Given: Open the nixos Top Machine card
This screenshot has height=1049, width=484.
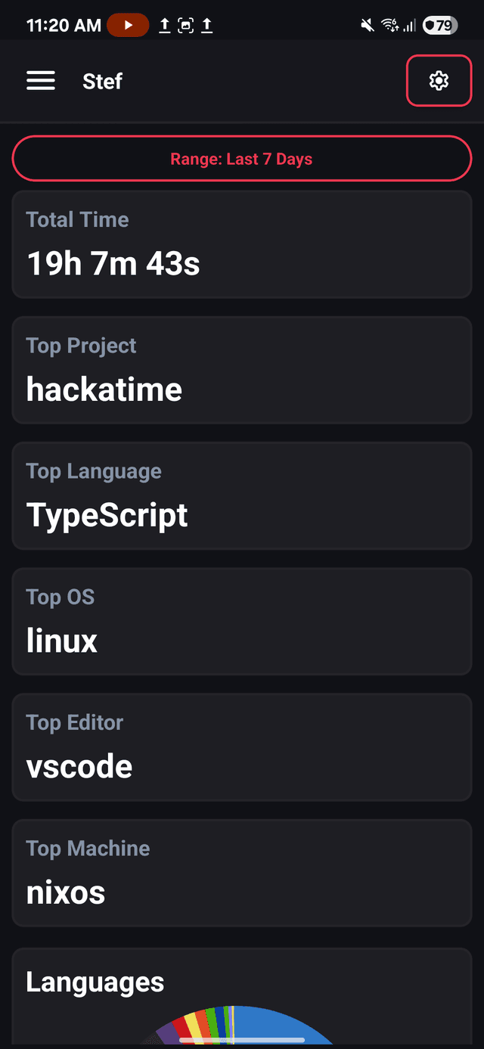Looking at the screenshot, I should pos(241,873).
